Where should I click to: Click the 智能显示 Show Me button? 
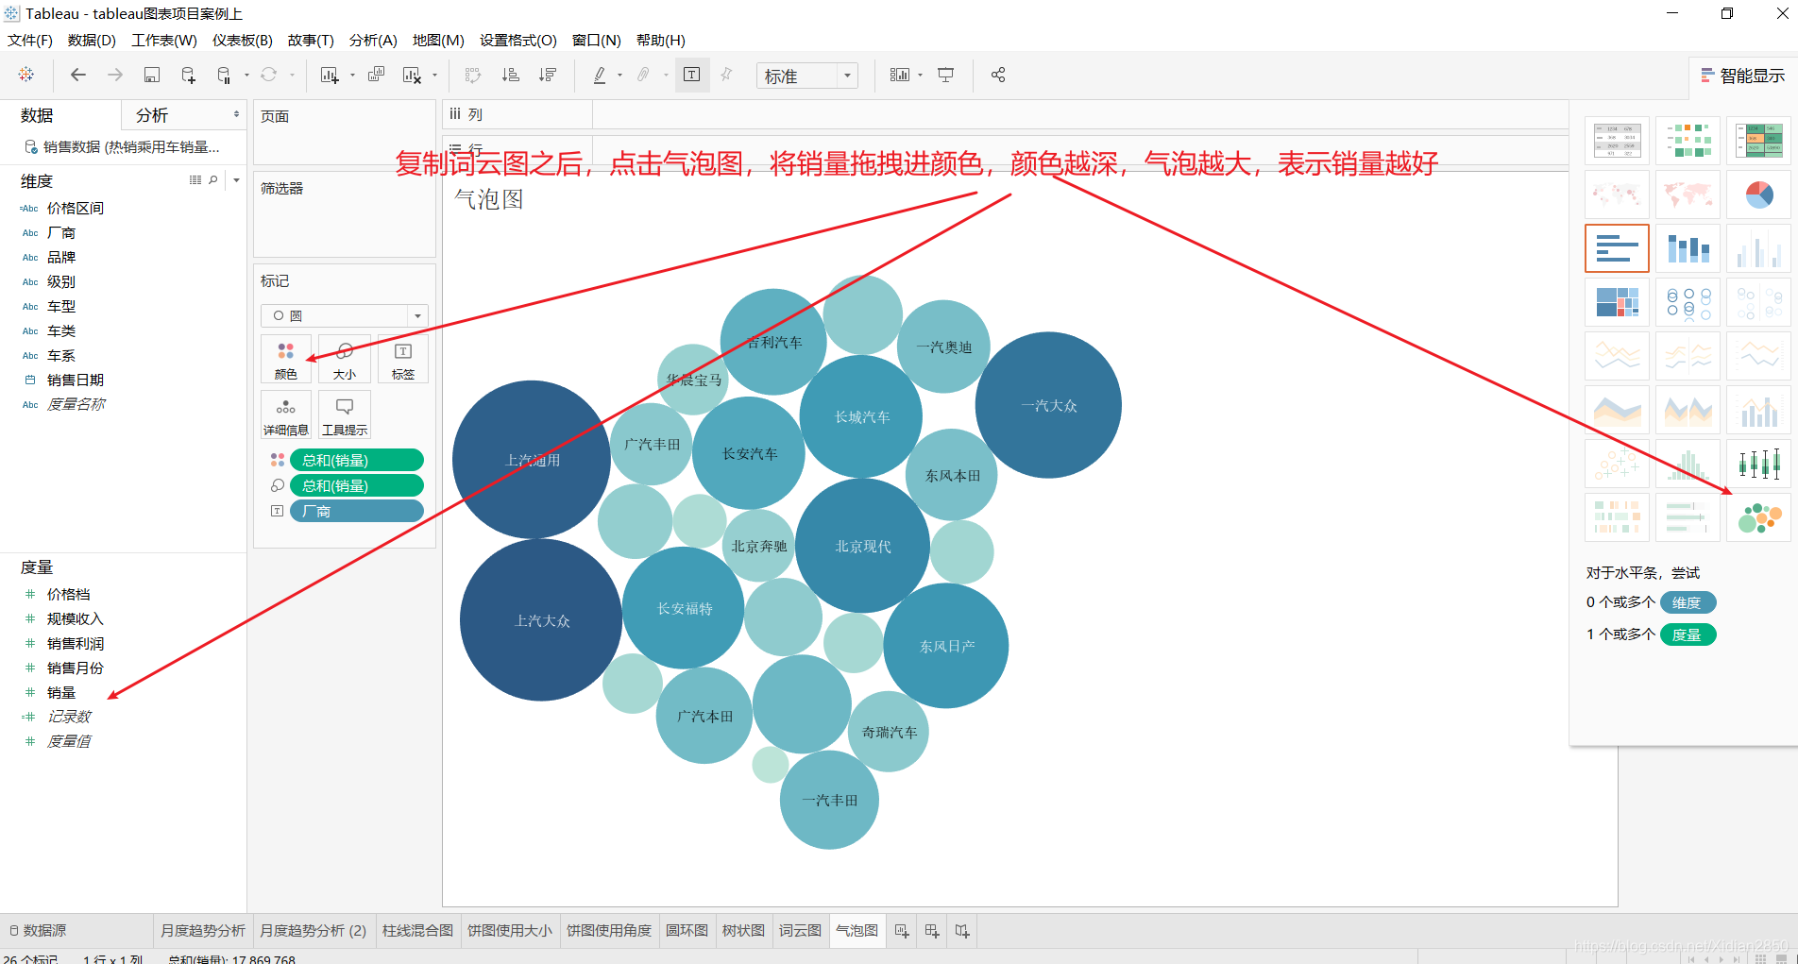(x=1742, y=76)
